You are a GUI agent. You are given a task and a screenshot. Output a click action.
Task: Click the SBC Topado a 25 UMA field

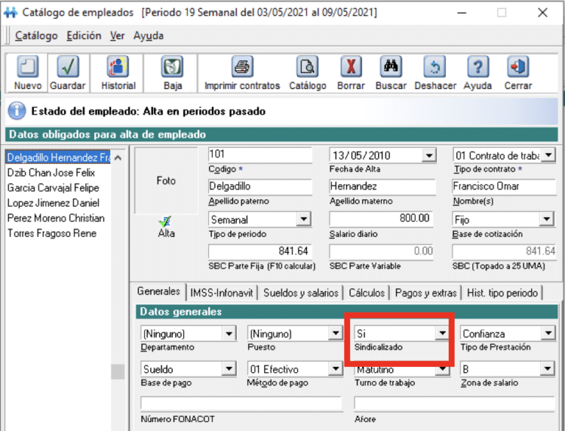pyautogui.click(x=505, y=252)
